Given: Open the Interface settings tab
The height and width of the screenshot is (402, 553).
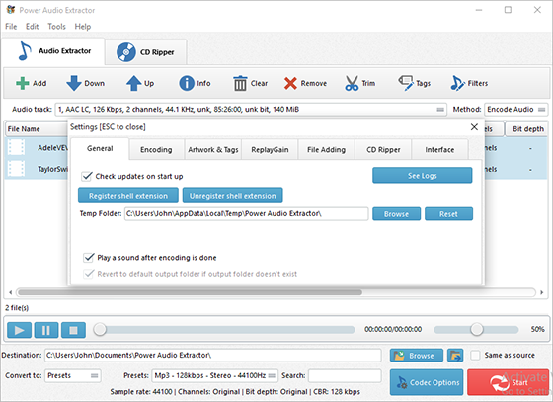Looking at the screenshot, I should [439, 150].
